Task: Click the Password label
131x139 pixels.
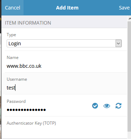Action: point(16,101)
